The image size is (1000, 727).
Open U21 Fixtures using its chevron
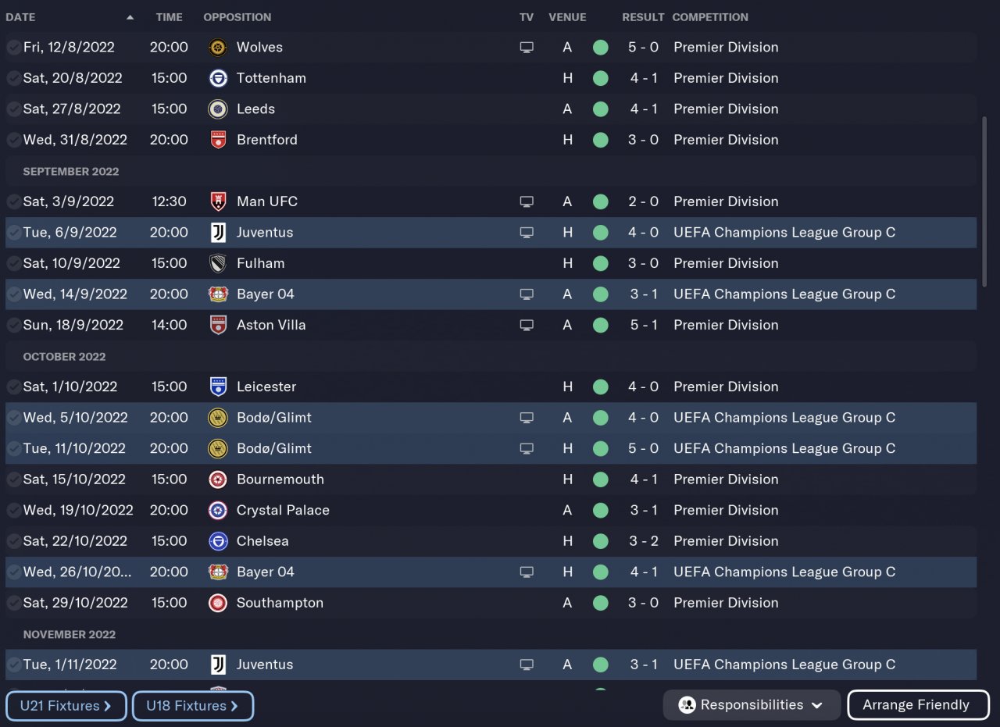coord(107,706)
